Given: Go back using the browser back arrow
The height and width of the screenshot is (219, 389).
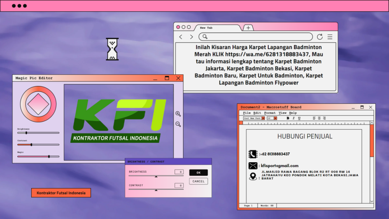Looking at the screenshot, I should point(180,37).
